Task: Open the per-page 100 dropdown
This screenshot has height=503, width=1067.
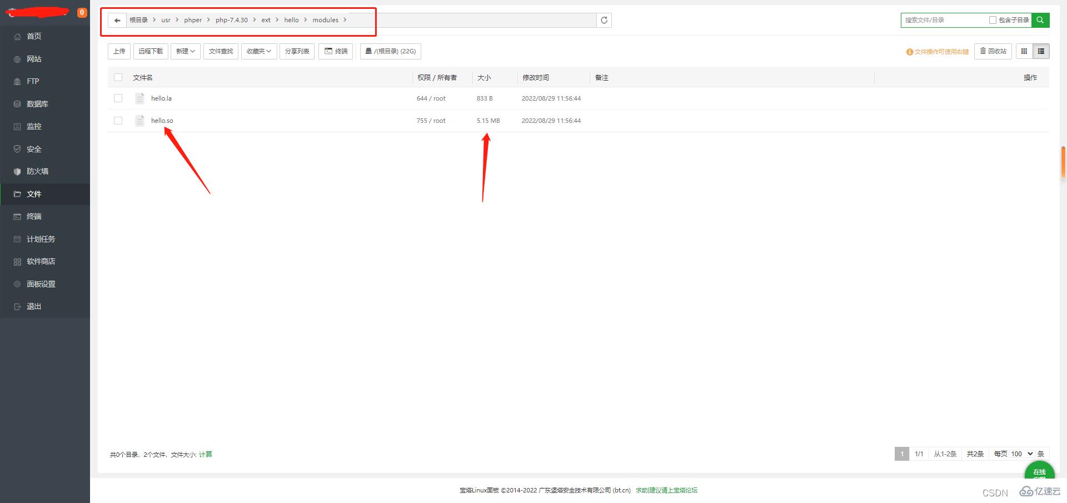Action: click(1021, 454)
